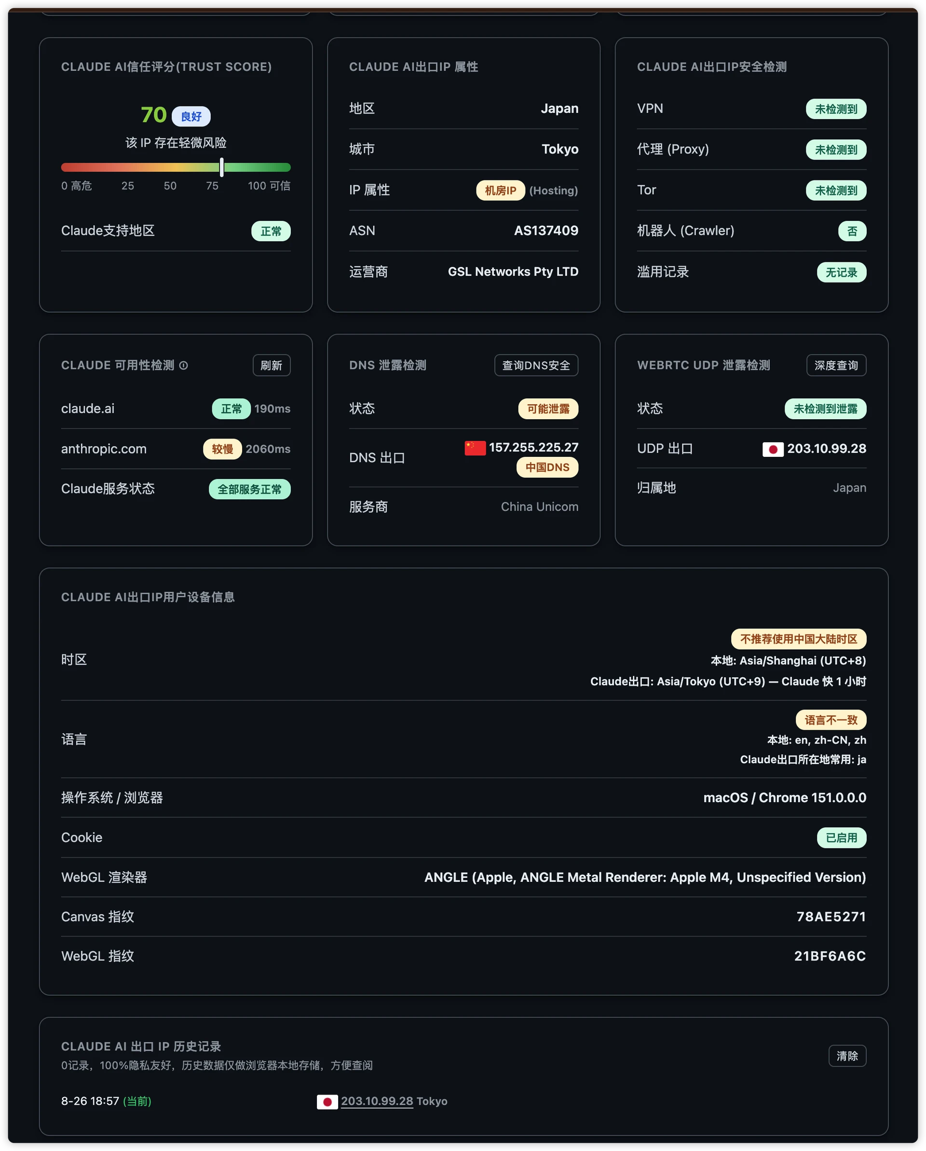
Task: Click the 未检测到 badge in the 代理 (Proxy) row
Action: tap(836, 150)
